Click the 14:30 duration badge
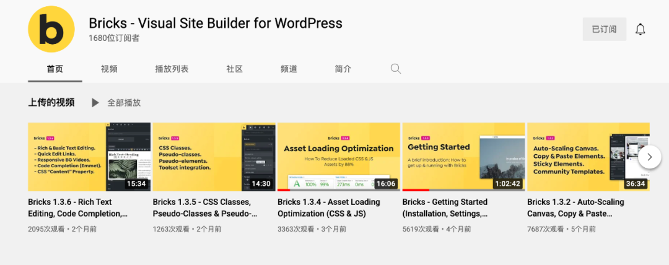This screenshot has width=669, height=265. (261, 184)
